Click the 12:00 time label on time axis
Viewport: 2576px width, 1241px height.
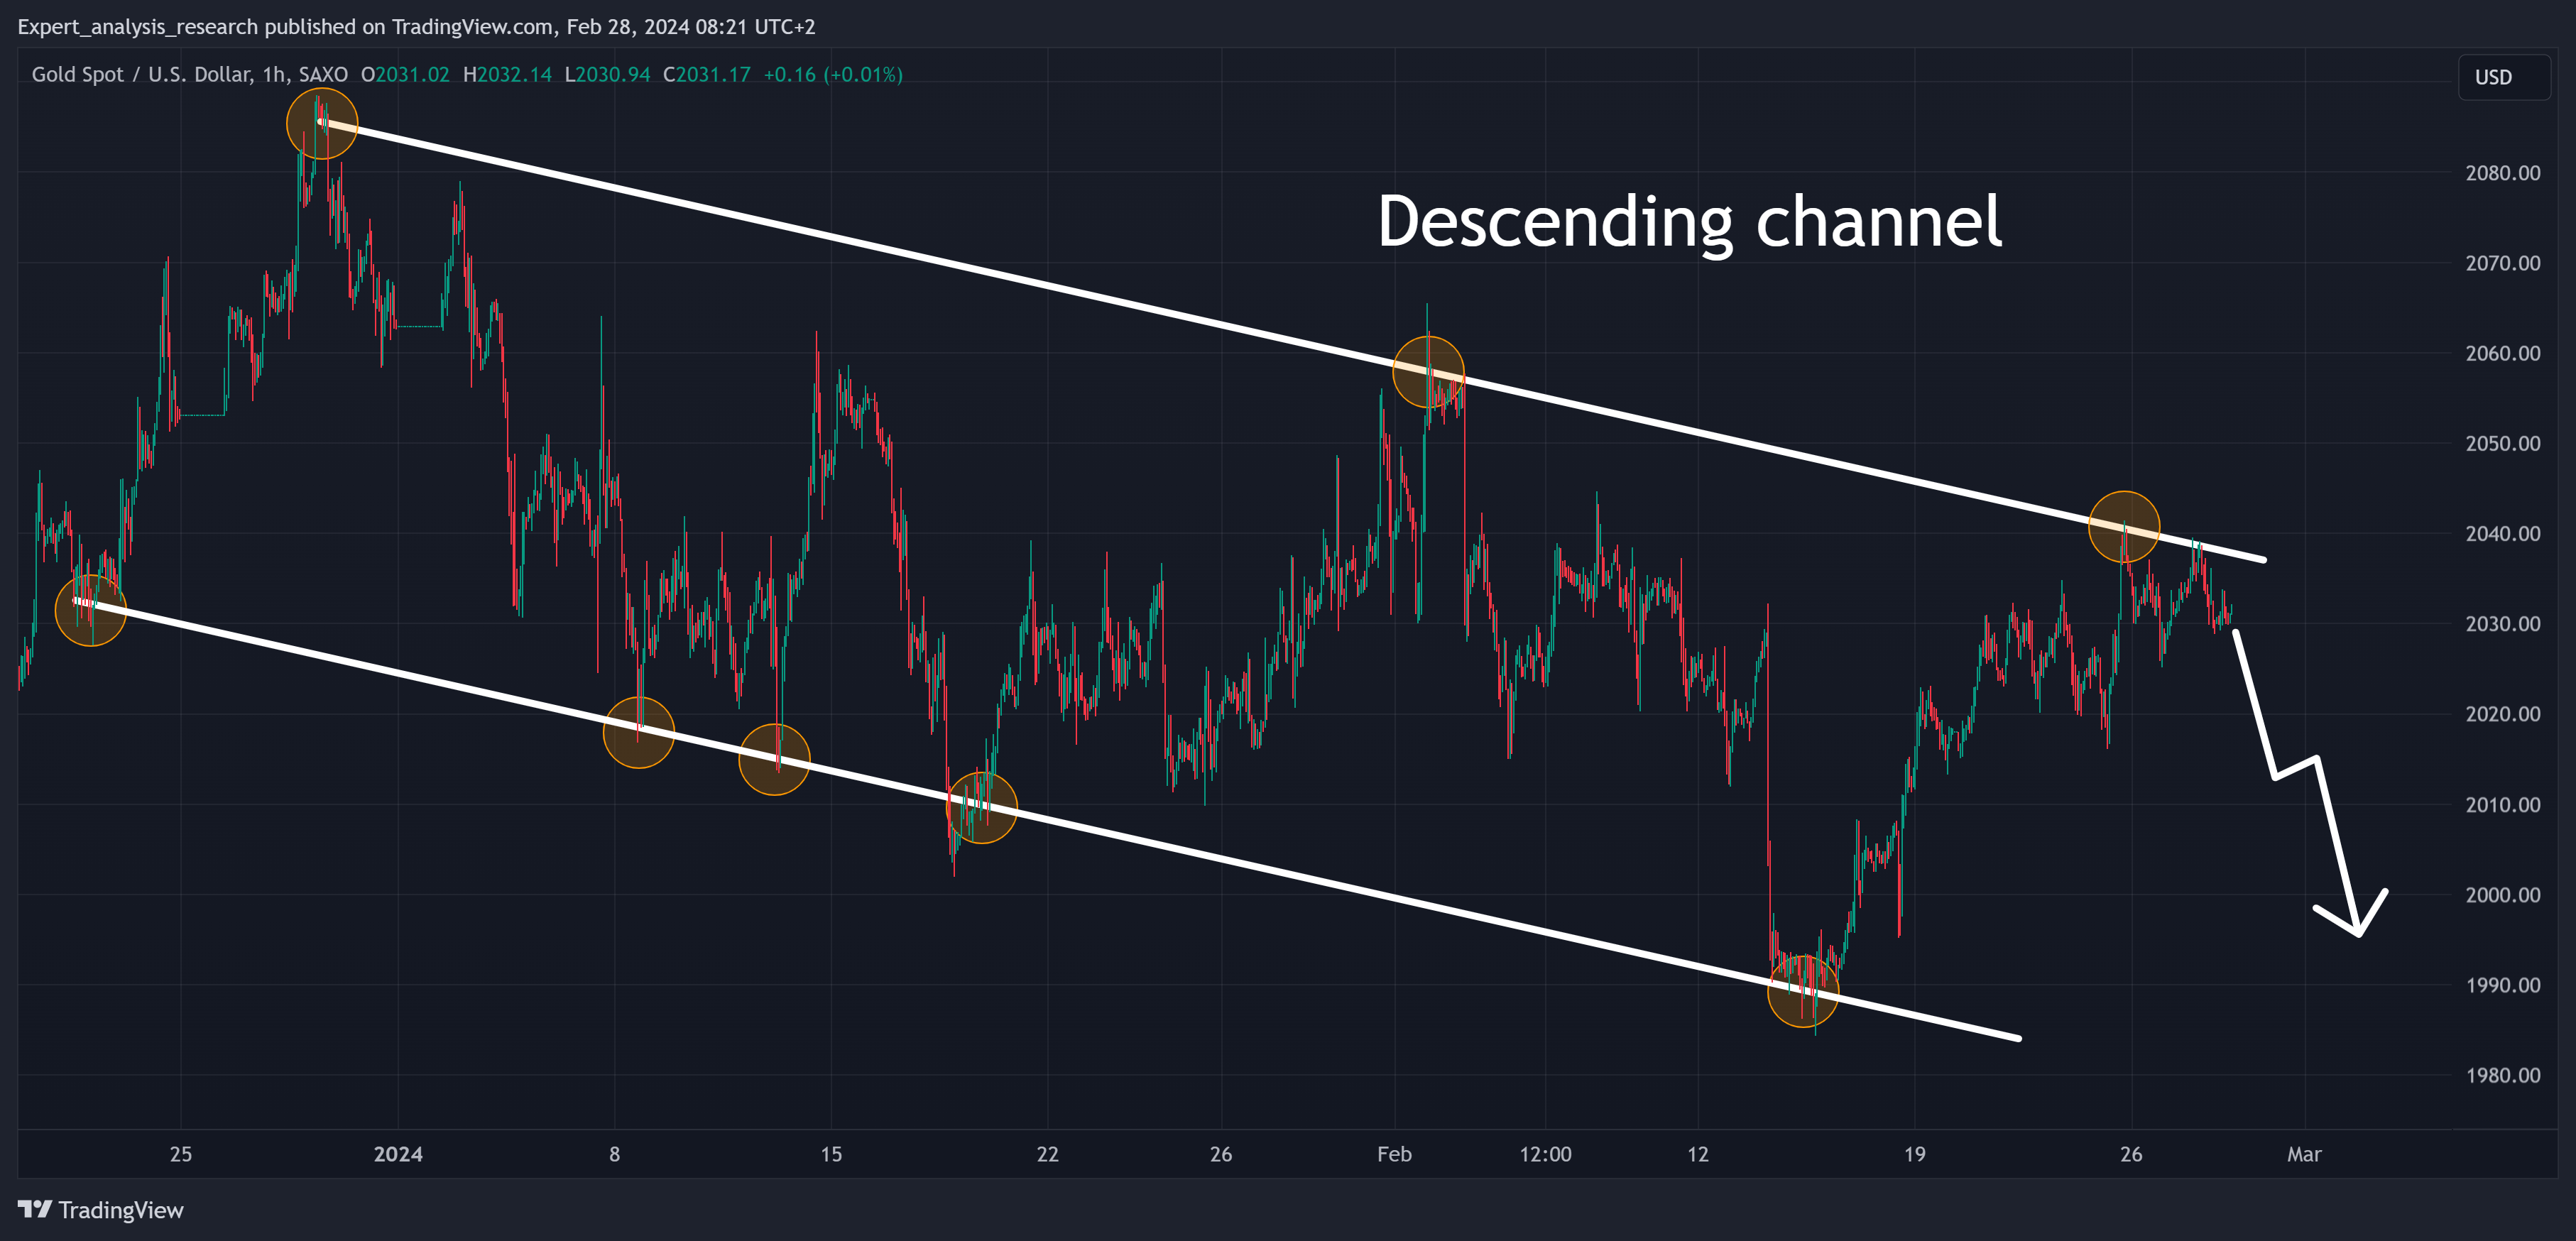point(1545,1154)
